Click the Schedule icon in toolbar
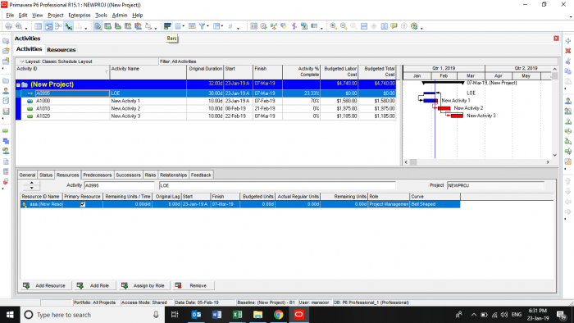Screen dimensions: 574x323 coord(263,26)
